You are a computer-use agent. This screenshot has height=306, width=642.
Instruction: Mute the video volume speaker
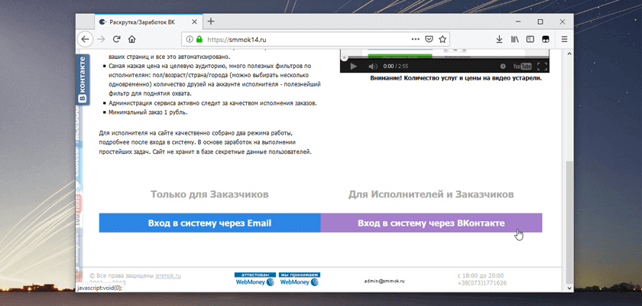point(373,66)
